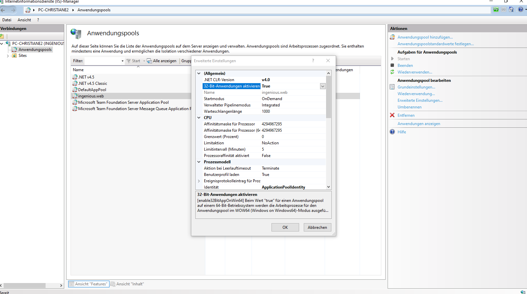Click the dialog help question mark

coord(313,61)
